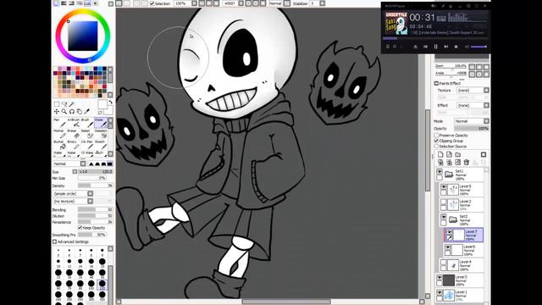Image resolution: width=542 pixels, height=305 pixels.
Task: Hide Layer5 with its eye icon
Action: point(444,186)
